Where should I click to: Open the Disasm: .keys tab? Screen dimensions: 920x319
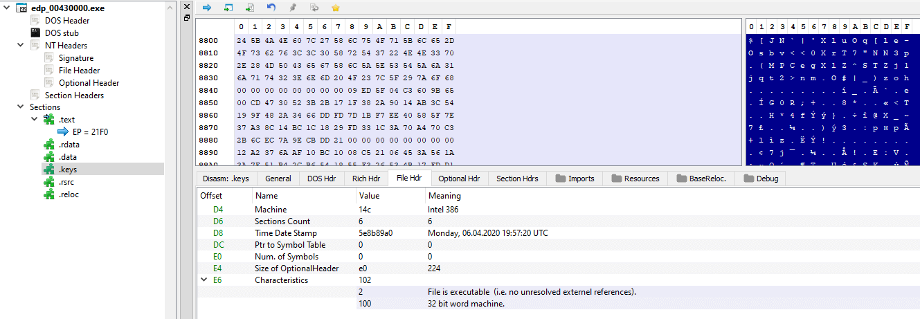[226, 179]
